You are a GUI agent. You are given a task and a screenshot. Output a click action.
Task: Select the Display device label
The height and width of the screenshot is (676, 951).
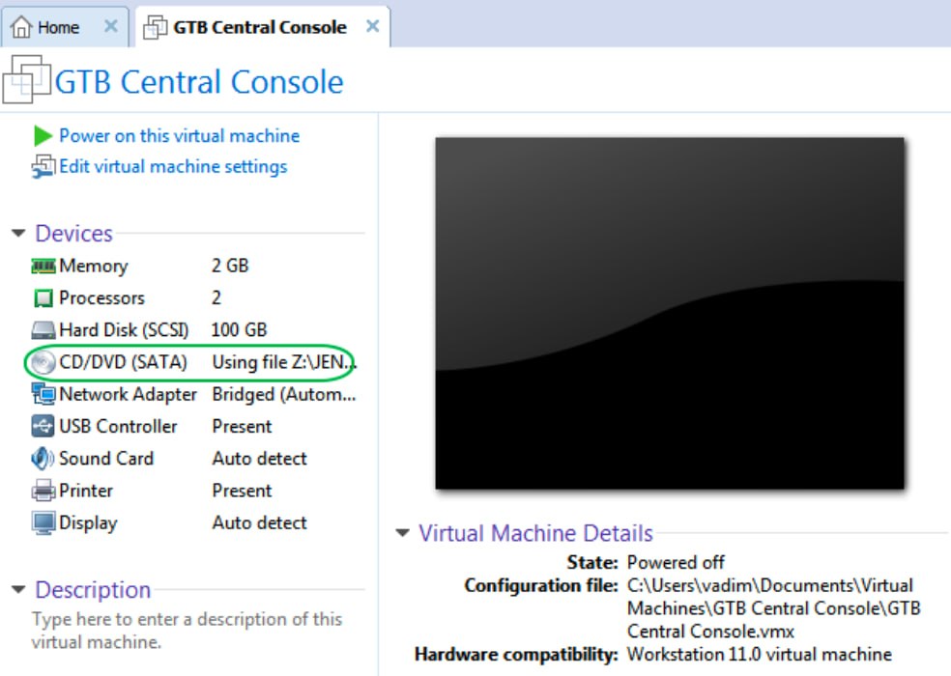88,523
